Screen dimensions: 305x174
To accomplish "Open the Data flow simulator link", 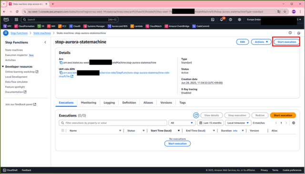I will tap(16, 82).
